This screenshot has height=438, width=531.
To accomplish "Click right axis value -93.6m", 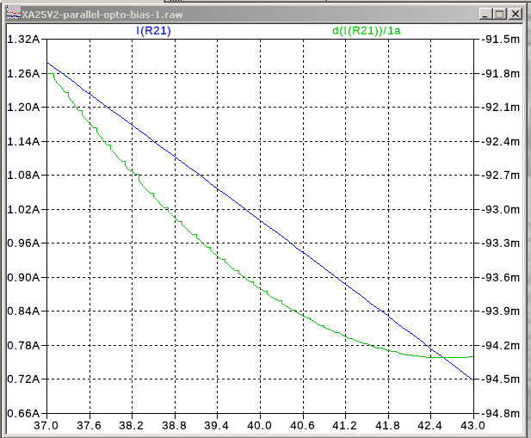I will click(501, 278).
